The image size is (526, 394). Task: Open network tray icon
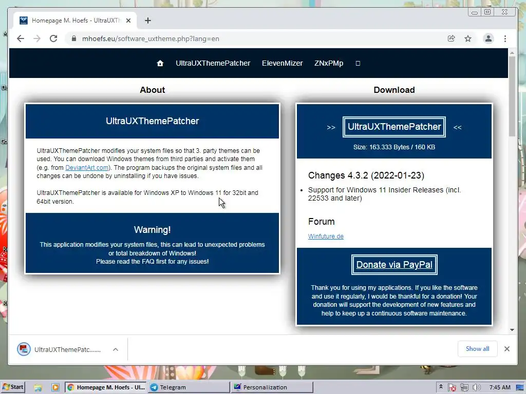point(464,387)
